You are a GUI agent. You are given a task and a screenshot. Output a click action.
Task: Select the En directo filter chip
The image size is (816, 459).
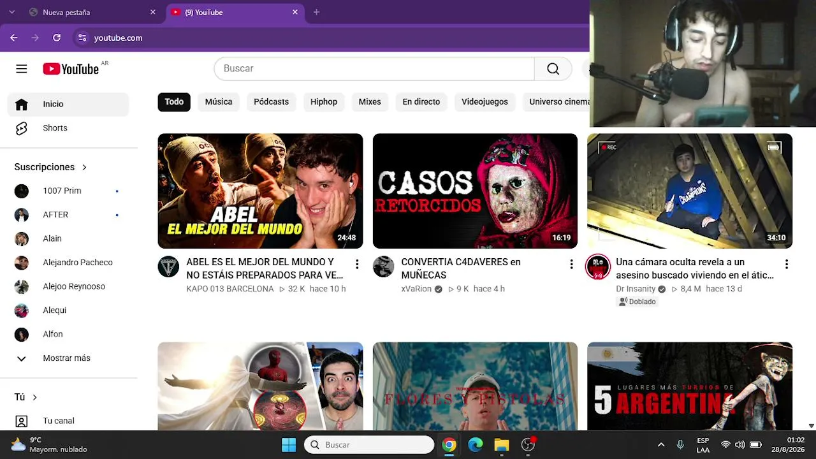click(421, 102)
